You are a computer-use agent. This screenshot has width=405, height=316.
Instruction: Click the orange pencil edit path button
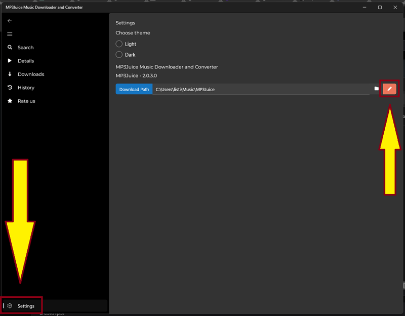point(389,89)
